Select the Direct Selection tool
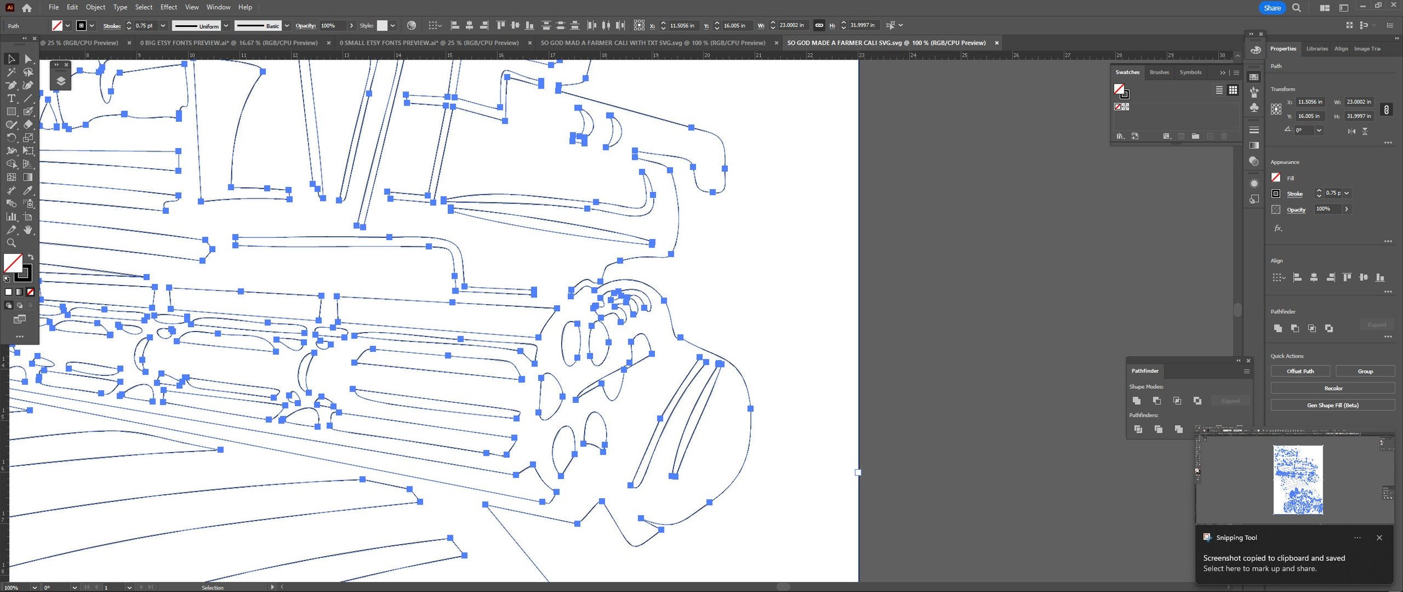Image resolution: width=1403 pixels, height=592 pixels. click(x=28, y=59)
